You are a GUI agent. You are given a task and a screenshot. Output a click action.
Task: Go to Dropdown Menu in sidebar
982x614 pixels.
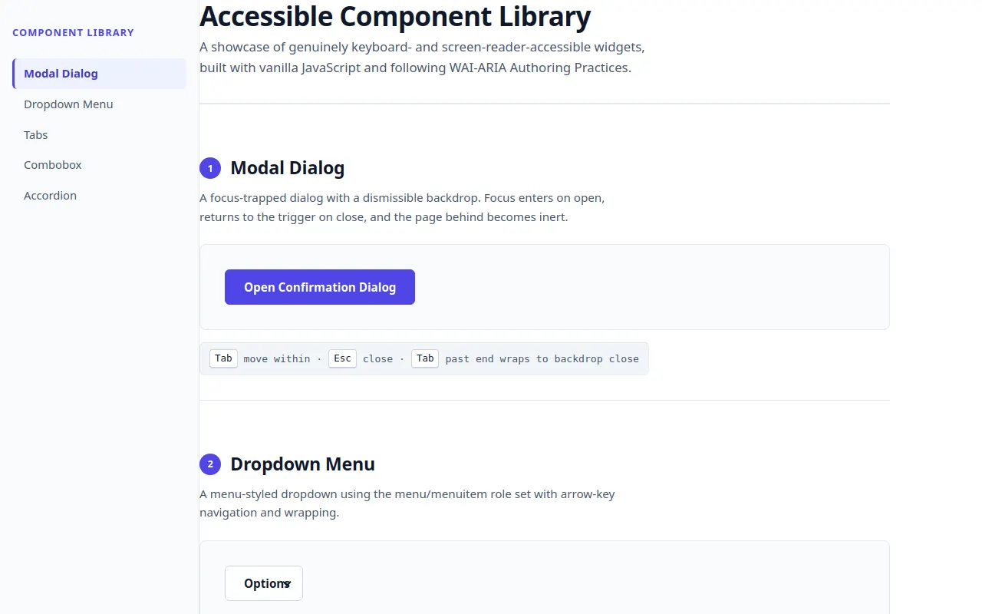click(99, 104)
